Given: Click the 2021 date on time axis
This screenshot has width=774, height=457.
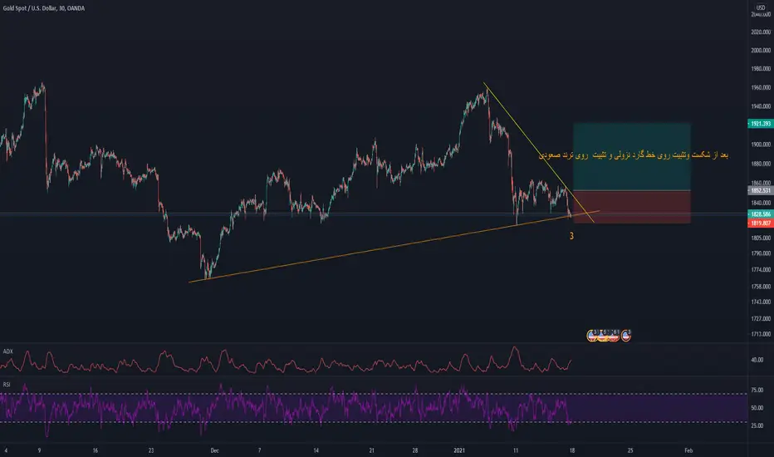Looking at the screenshot, I should tap(459, 450).
